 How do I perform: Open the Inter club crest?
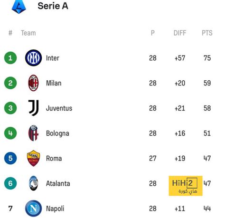33,58
